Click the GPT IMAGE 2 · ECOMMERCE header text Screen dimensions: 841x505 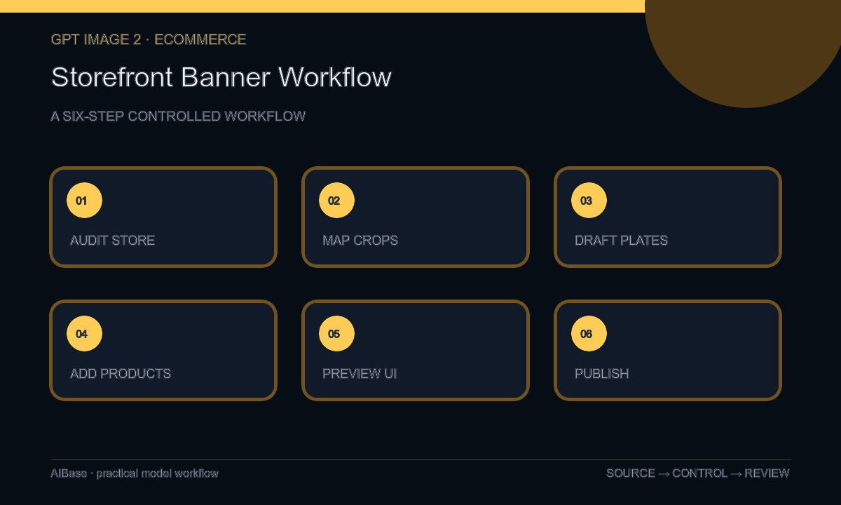(149, 40)
